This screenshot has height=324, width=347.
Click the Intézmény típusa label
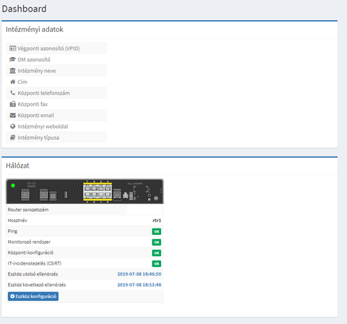[x=38, y=137]
